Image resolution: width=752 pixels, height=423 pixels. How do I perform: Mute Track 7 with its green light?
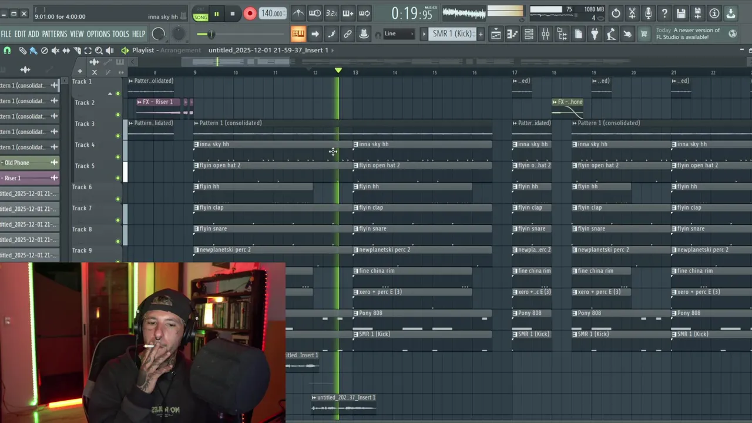[117, 220]
